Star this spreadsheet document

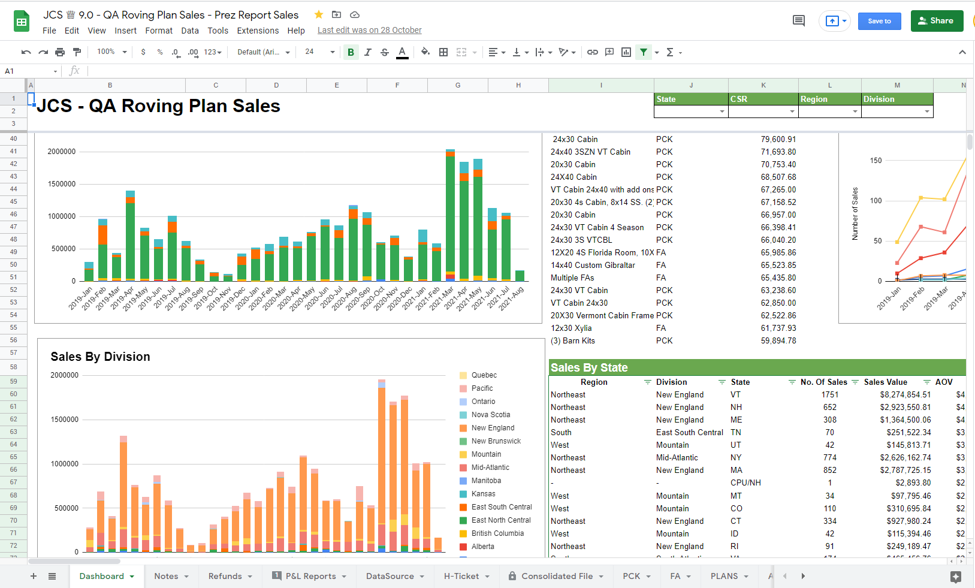pyautogui.click(x=319, y=14)
